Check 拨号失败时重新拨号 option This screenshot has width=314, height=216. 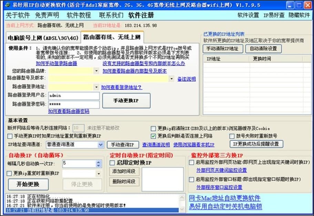click(x=232, y=136)
